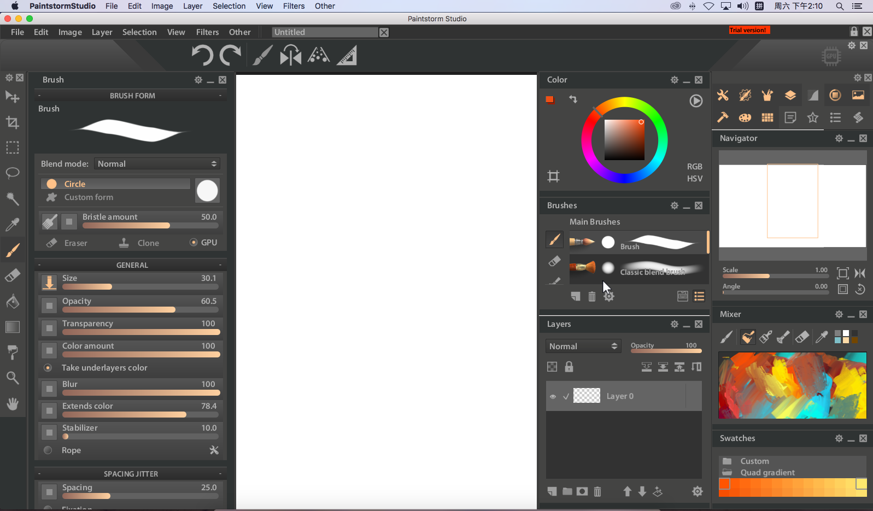
Task: Delete layer using Layers panel trash icon
Action: click(597, 491)
